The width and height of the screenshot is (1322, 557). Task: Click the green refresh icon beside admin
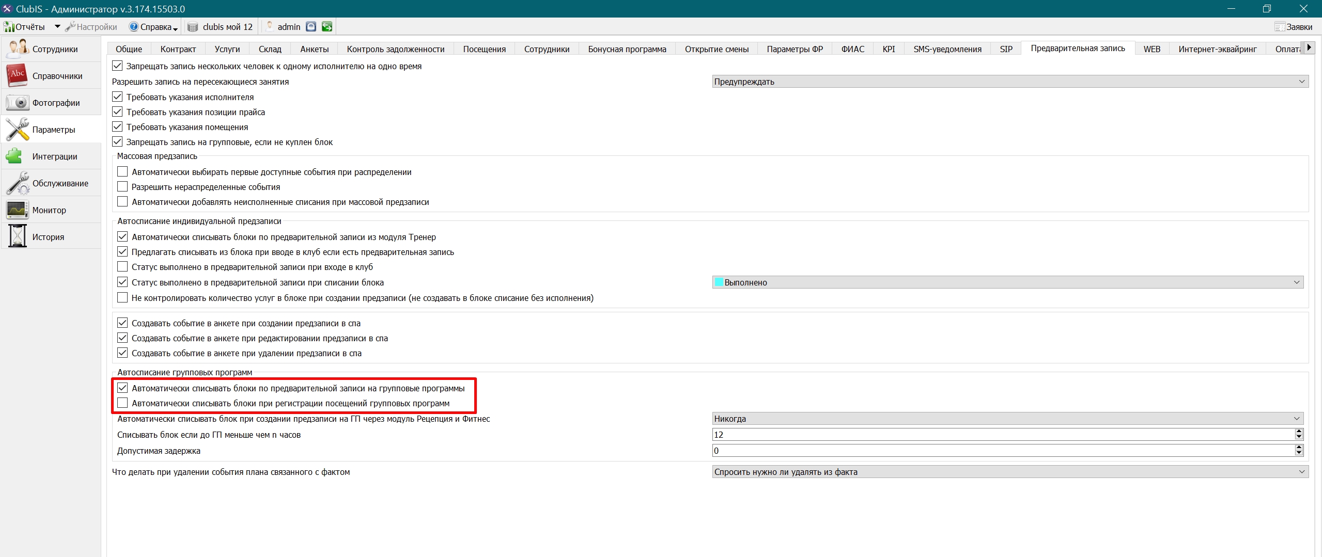[x=327, y=27]
